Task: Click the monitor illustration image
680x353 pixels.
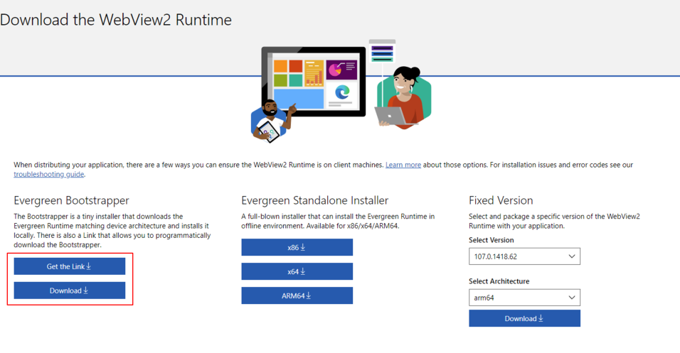Action: tap(314, 82)
